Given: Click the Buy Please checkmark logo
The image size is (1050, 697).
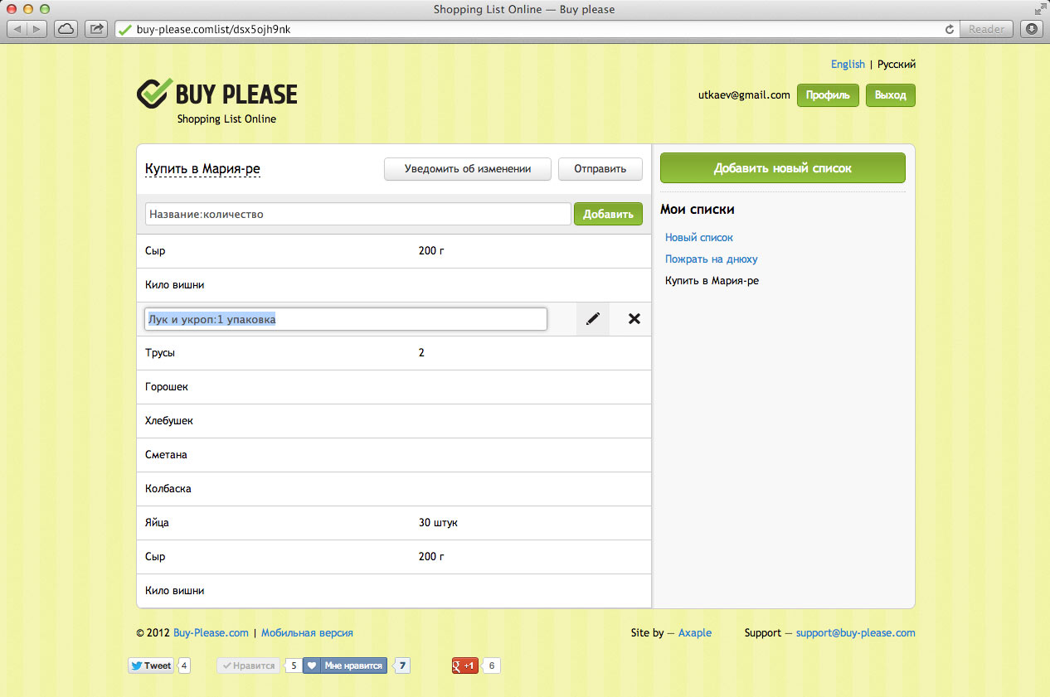Looking at the screenshot, I should [x=154, y=93].
